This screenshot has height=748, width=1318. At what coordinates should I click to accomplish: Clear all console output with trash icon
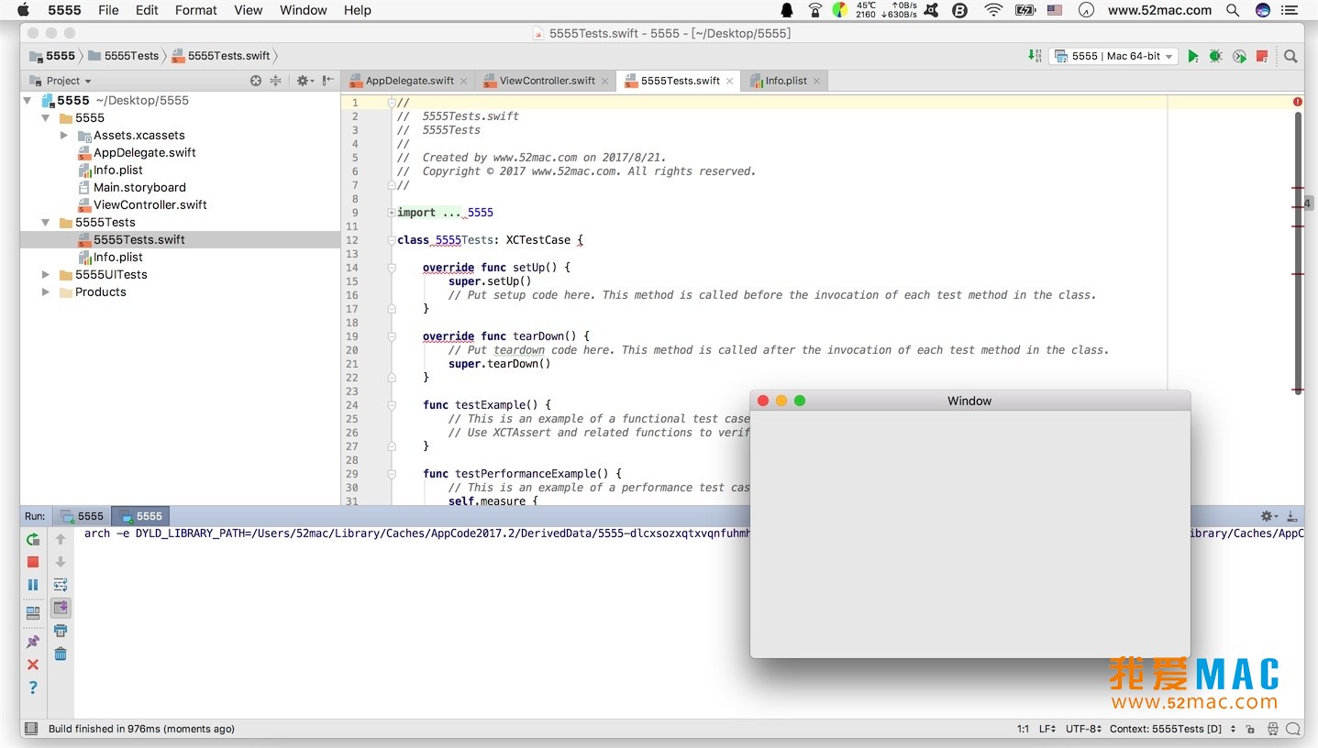coord(61,654)
